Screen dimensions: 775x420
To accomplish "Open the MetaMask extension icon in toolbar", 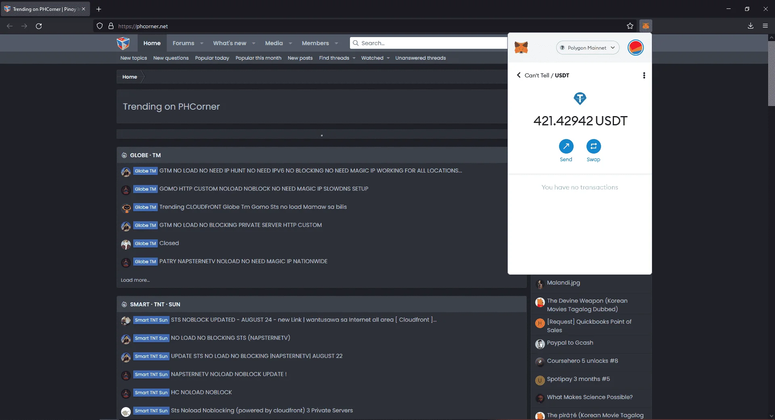I will coord(646,26).
